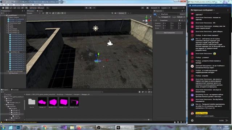Click the Hierarchy Create plus button

2,13
